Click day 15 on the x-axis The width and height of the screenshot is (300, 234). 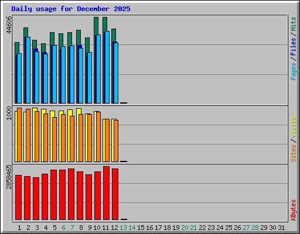[141, 228]
